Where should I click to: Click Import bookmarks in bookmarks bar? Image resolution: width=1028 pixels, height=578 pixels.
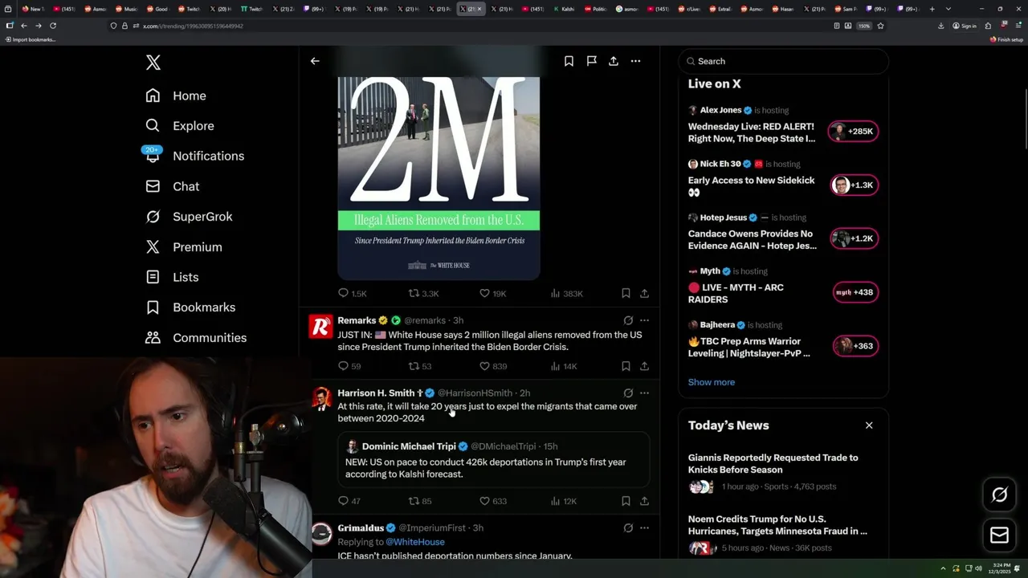(31, 39)
